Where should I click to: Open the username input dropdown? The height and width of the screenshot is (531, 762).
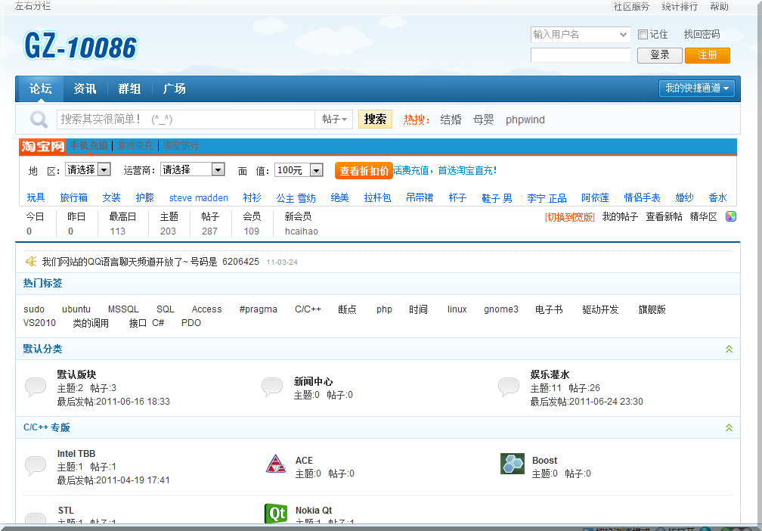point(623,34)
